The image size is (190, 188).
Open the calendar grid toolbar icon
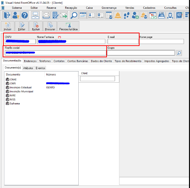[83, 15]
